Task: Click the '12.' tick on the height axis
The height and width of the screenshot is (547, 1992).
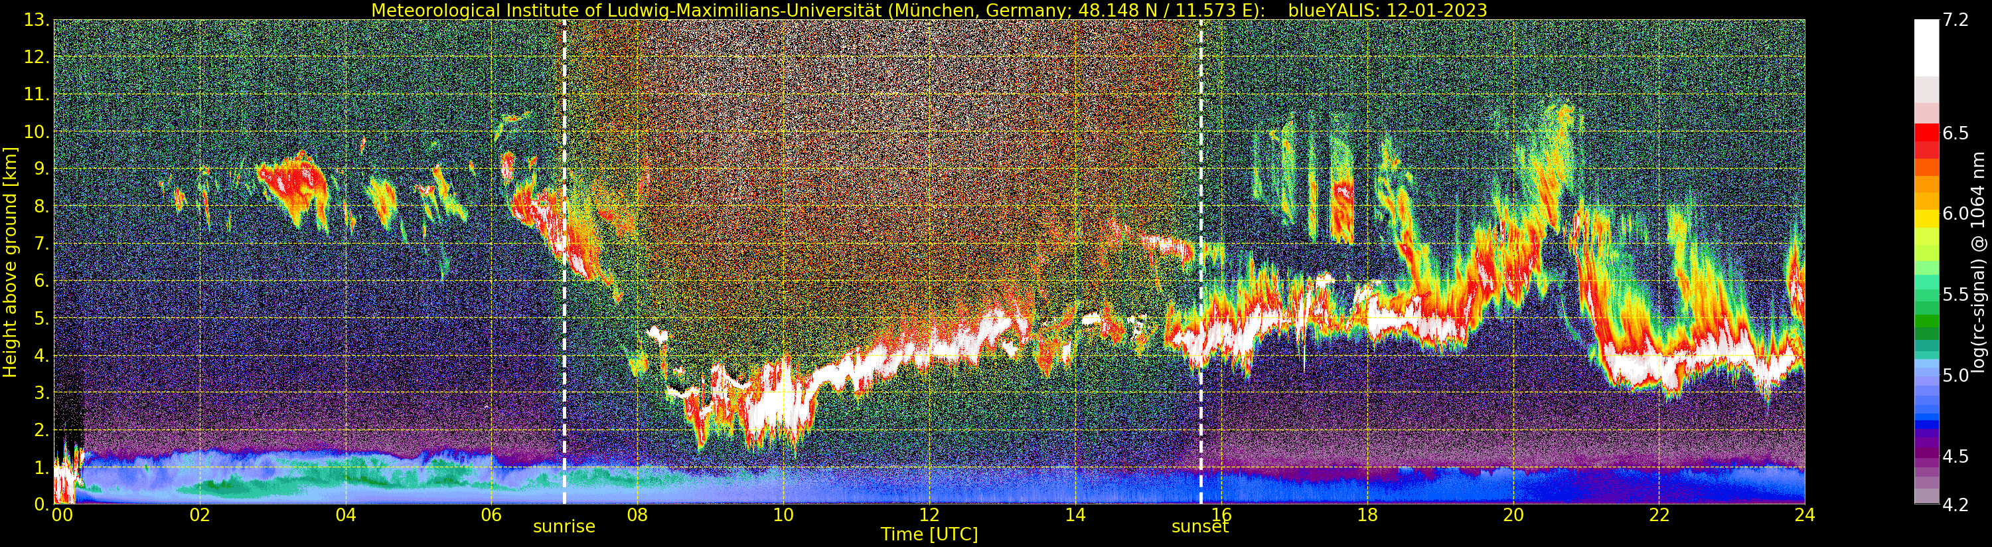Action: coord(37,57)
